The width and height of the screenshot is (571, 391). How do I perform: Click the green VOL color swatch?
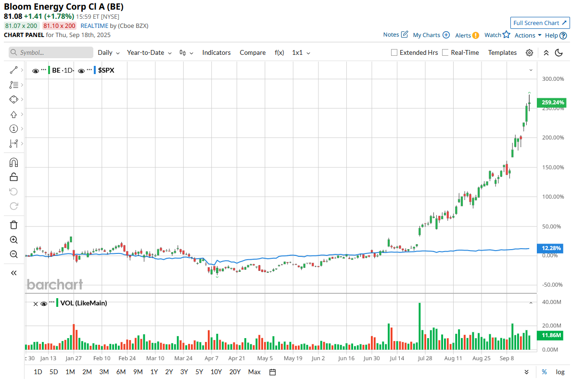pyautogui.click(x=57, y=303)
